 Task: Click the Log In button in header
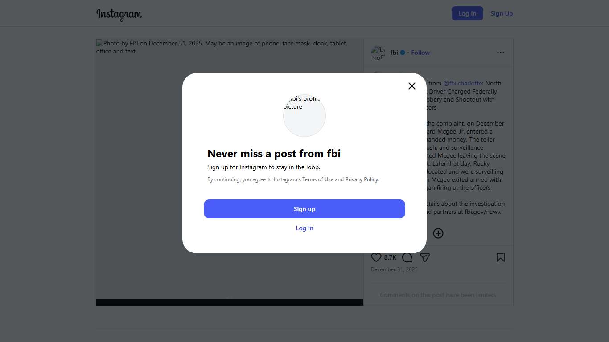click(x=467, y=13)
